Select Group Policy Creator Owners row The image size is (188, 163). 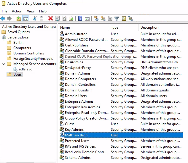(87, 118)
